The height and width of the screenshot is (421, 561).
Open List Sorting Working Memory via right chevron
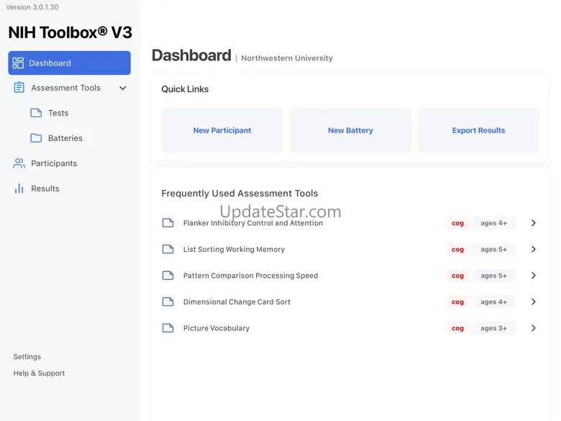[x=534, y=249]
